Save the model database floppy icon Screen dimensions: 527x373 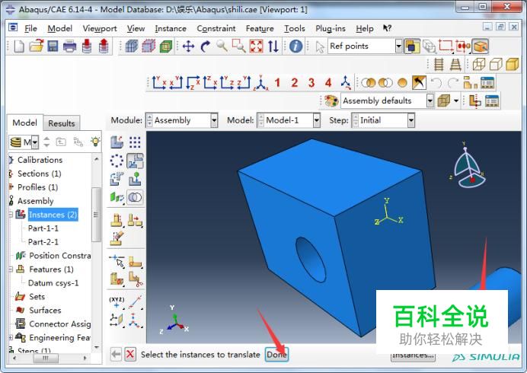(x=53, y=46)
